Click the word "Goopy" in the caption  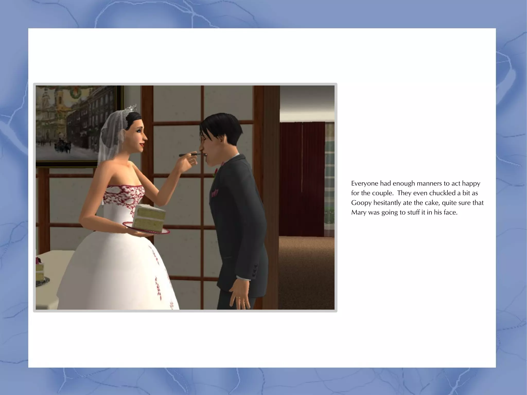(x=361, y=203)
